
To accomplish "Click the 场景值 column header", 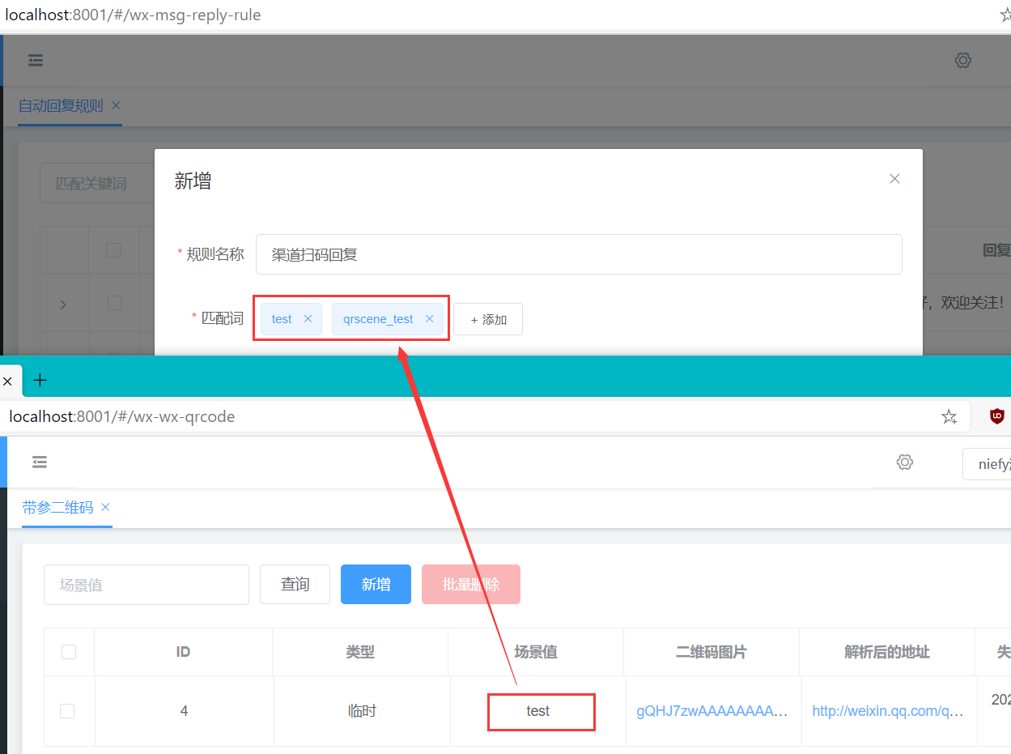I will pos(536,652).
